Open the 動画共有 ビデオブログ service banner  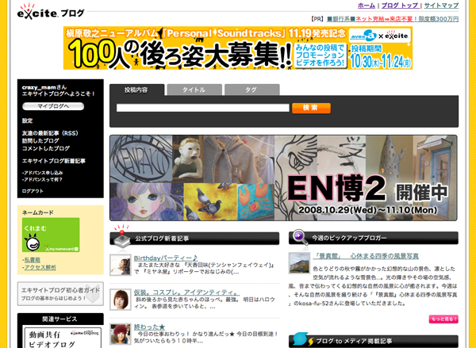62,338
